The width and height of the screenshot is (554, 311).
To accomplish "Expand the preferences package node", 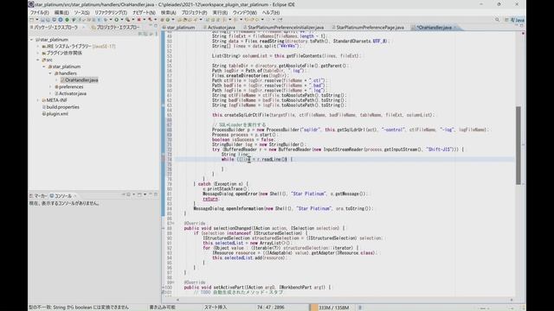I will pos(50,86).
